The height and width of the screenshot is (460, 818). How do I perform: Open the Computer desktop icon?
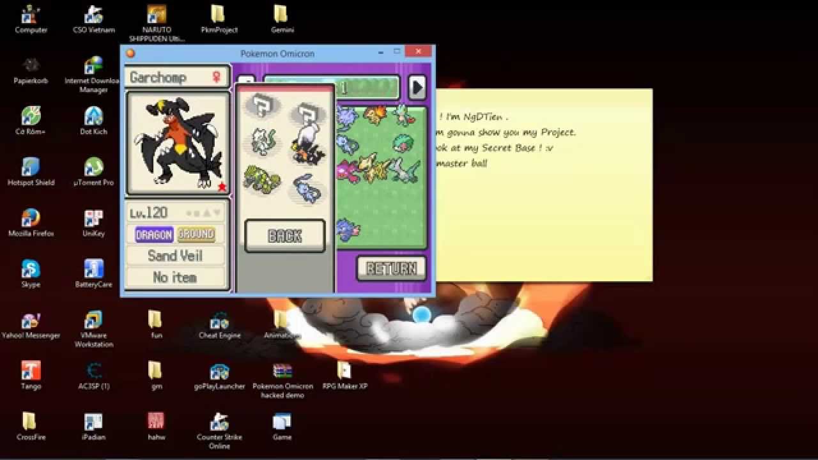coord(31,19)
